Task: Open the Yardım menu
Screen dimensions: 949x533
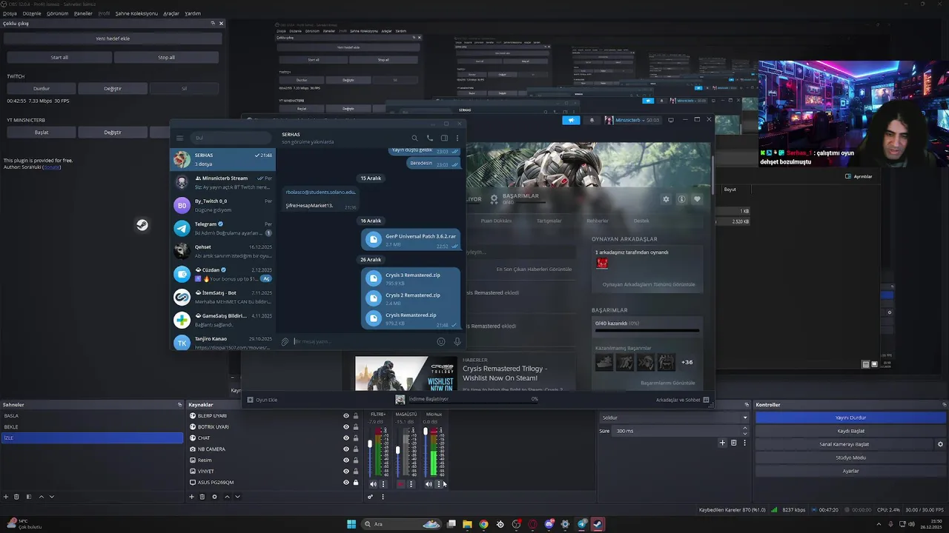Action: tap(193, 13)
